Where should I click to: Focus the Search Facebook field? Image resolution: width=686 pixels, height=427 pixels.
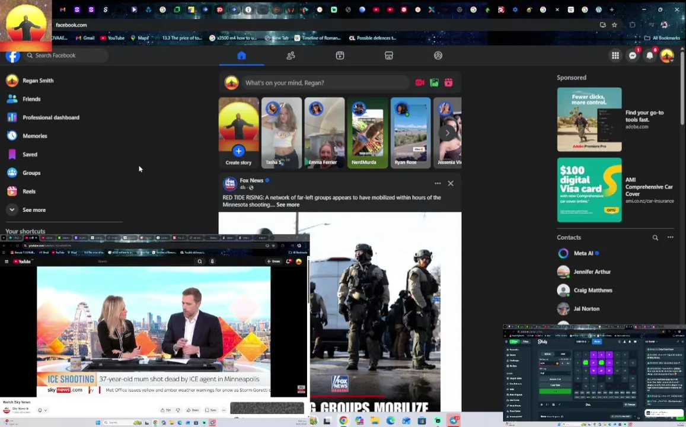[x=66, y=56]
